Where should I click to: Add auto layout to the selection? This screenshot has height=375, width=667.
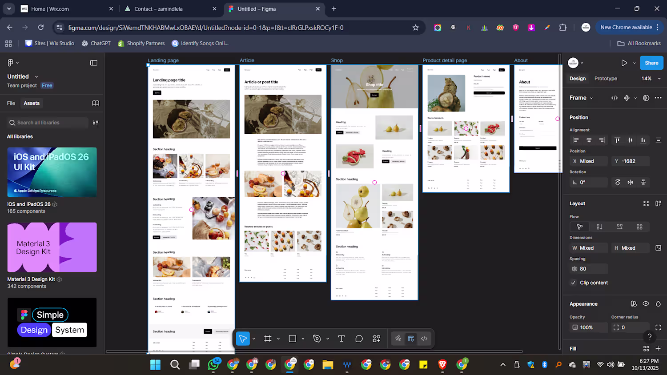[x=658, y=203]
